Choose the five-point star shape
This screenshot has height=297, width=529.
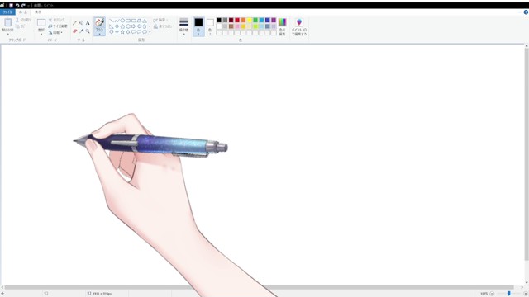pyautogui.click(x=122, y=32)
